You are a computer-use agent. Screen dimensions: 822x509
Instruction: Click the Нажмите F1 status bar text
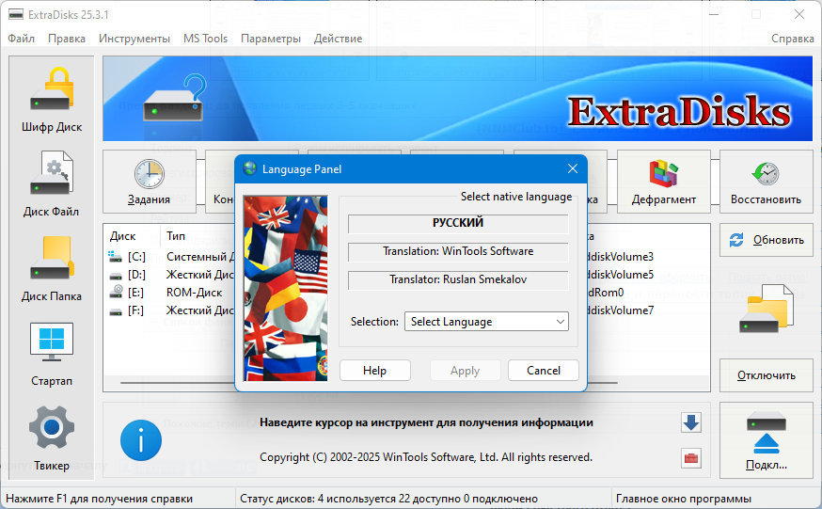(x=99, y=499)
